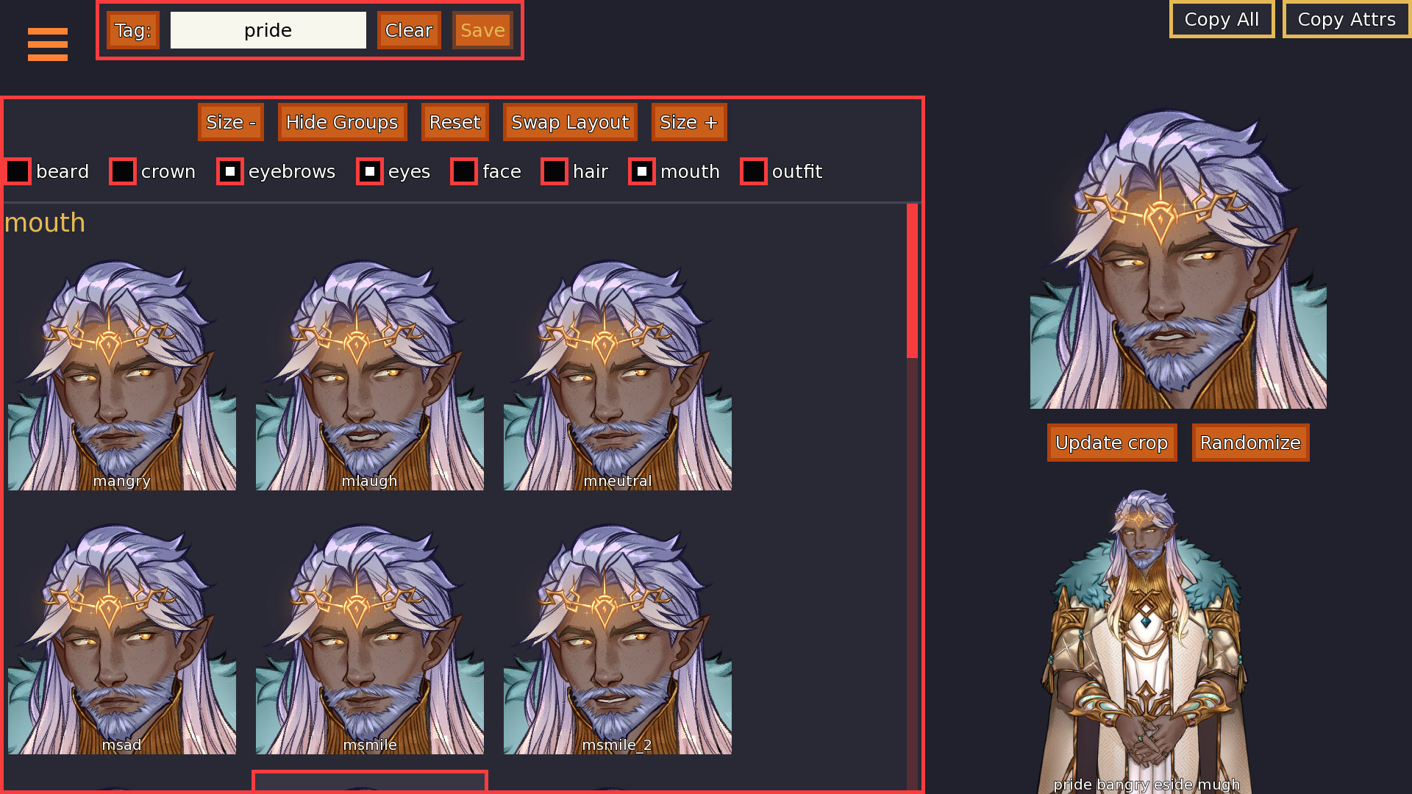Toggle the crown group checkbox
The width and height of the screenshot is (1412, 794).
[x=123, y=171]
